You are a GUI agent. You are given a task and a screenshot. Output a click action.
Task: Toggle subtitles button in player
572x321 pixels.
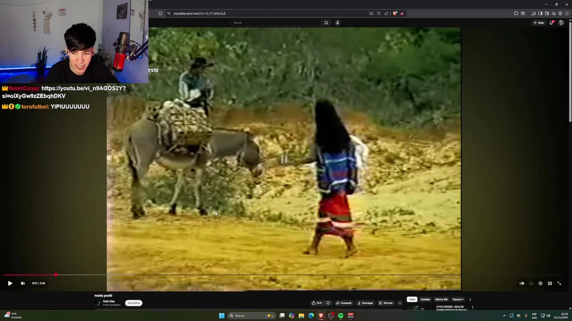531,283
